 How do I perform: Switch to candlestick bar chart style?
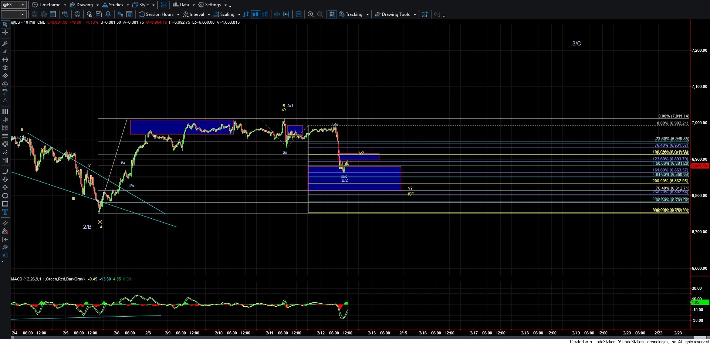[x=255, y=14]
